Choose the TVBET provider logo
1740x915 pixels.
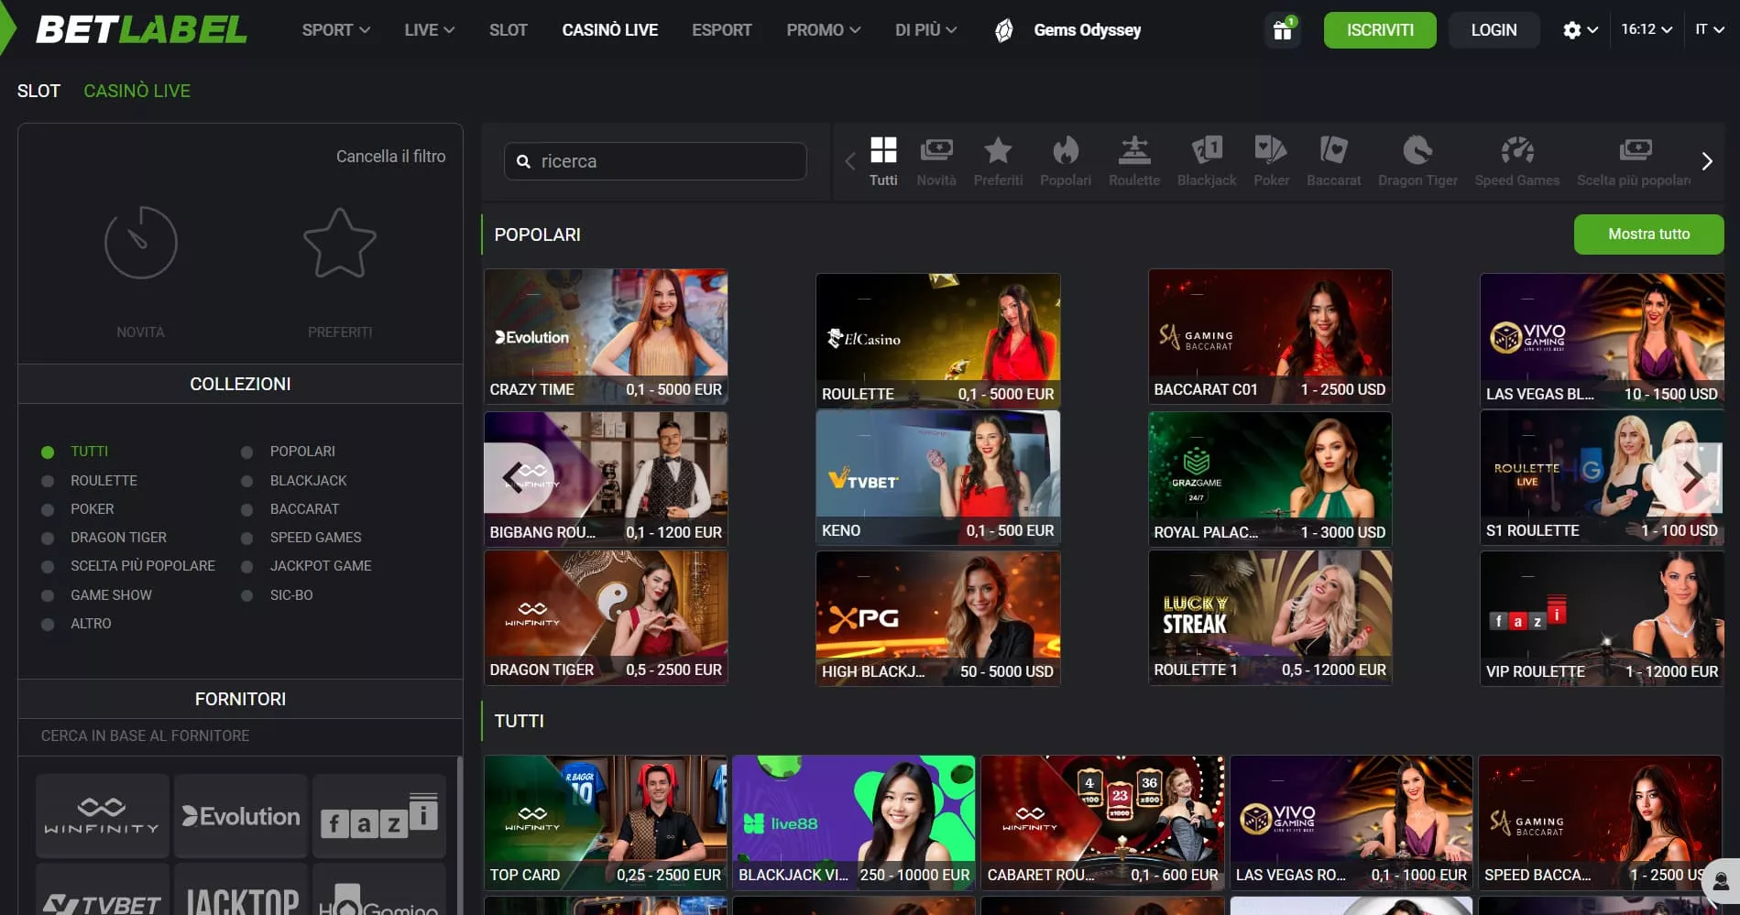click(x=102, y=890)
